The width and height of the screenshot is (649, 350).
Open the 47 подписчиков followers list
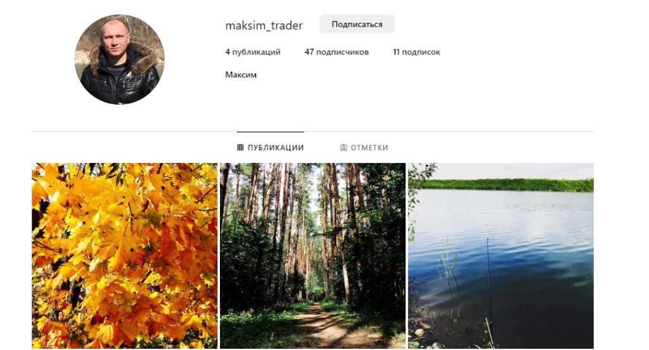tap(337, 52)
